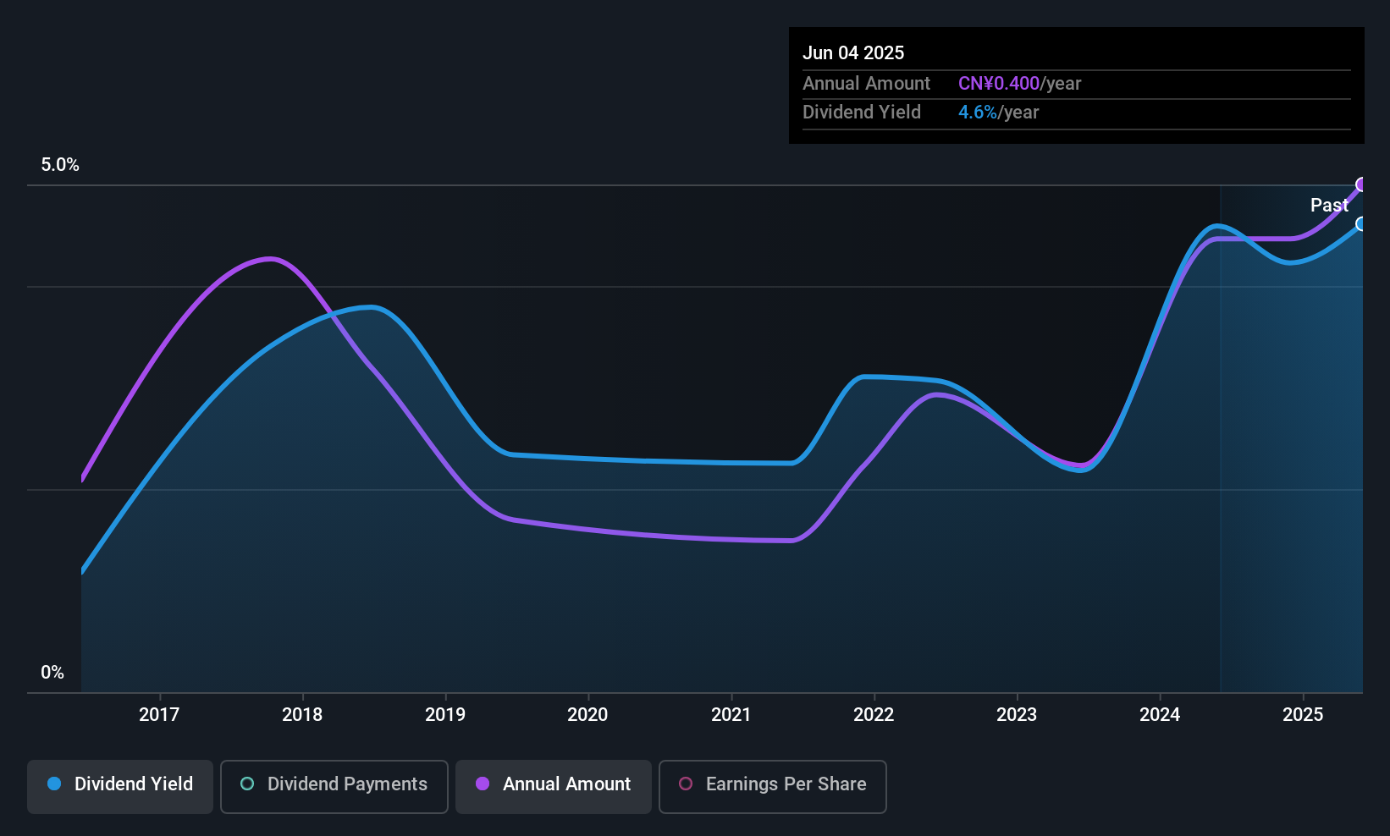Click the 2022 axis label
Screen dimensions: 1390x836
(874, 715)
